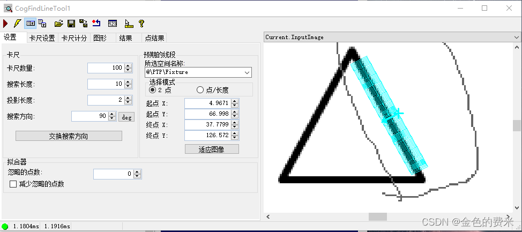522x232 pixels.
Task: Open the 点结果 tab
Action: tap(154, 38)
